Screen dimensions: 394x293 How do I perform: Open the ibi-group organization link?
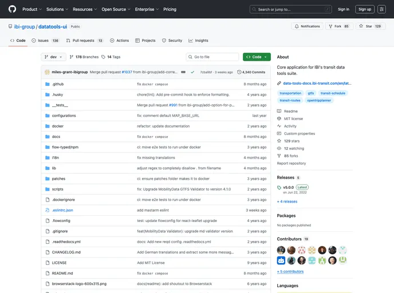pyautogui.click(x=25, y=27)
